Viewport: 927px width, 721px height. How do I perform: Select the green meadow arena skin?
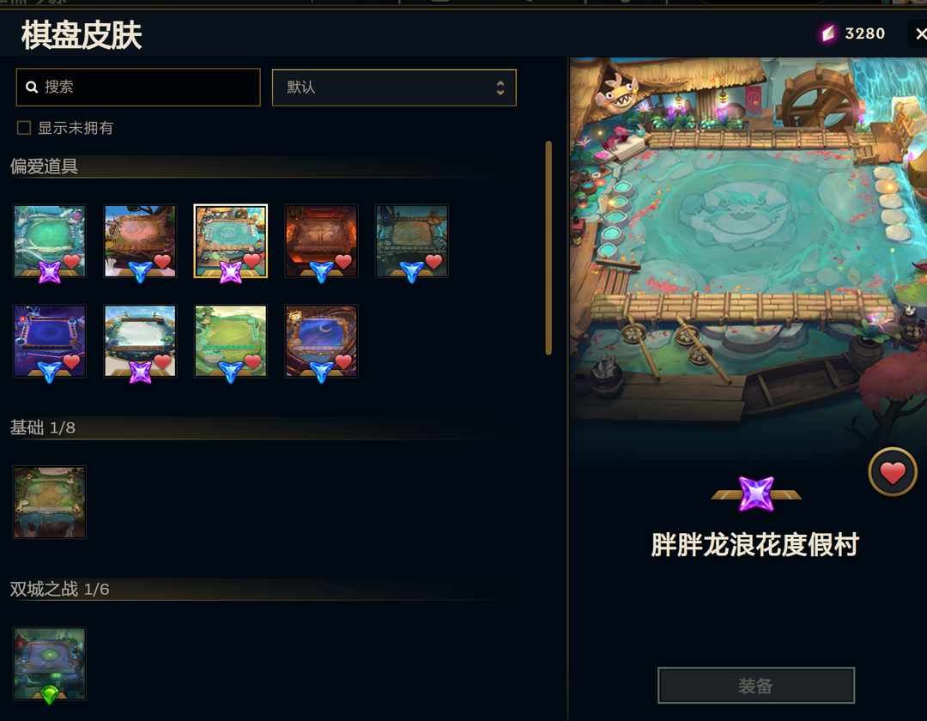tap(231, 341)
